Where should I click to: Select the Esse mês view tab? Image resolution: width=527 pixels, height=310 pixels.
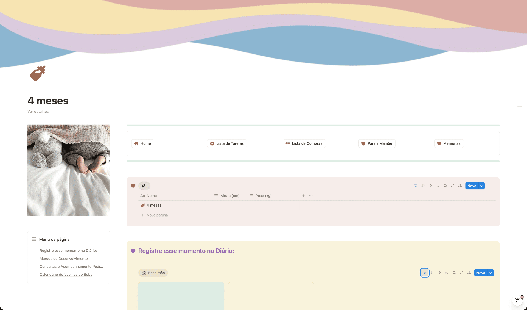153,273
